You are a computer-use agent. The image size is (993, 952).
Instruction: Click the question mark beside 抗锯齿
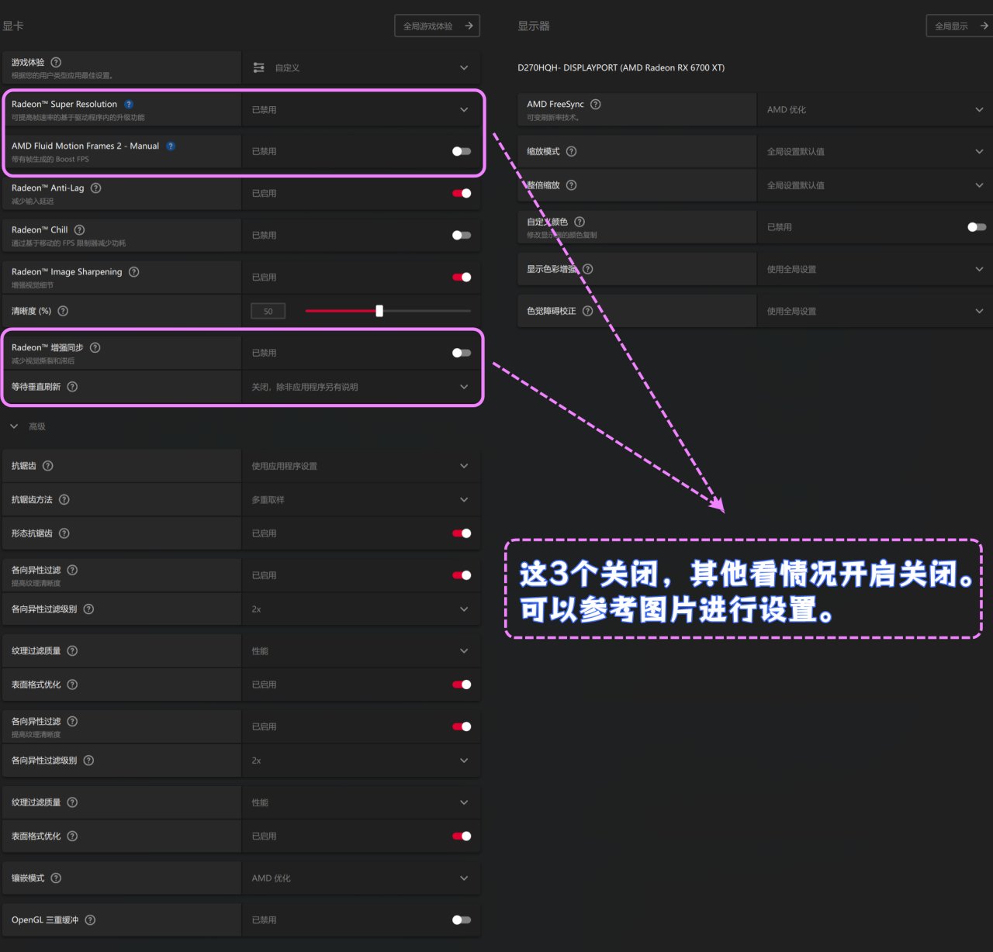point(48,466)
